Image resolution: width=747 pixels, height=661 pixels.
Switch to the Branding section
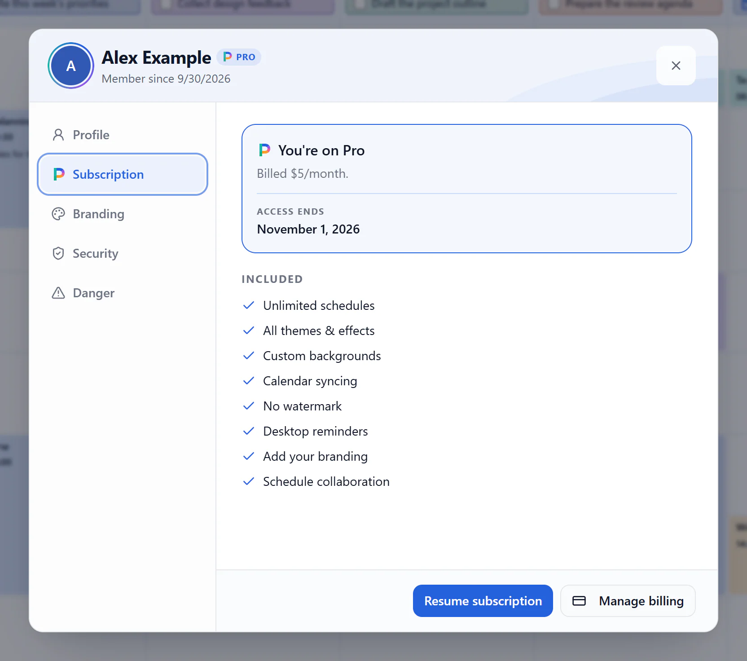pos(123,214)
